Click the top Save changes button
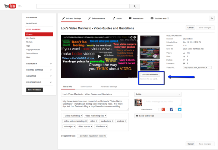 [205, 28]
